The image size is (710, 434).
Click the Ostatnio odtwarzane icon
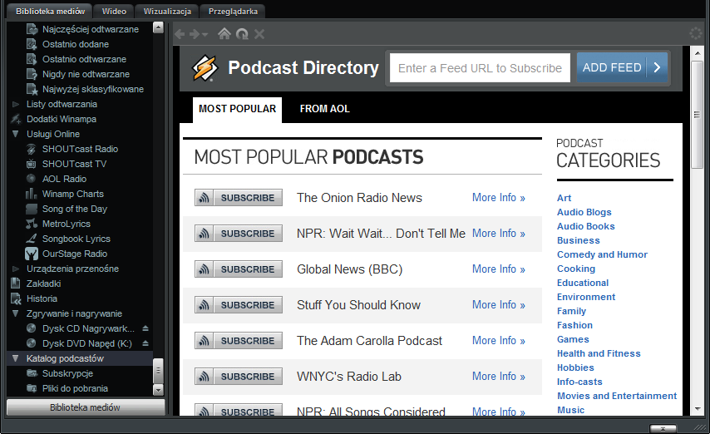tap(32, 59)
